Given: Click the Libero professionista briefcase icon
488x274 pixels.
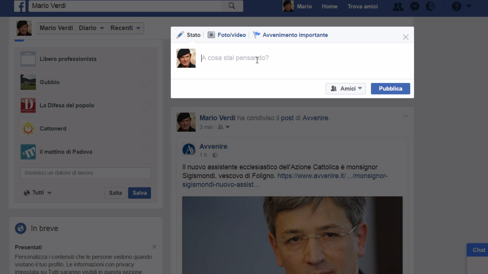Looking at the screenshot, I should pos(28,59).
